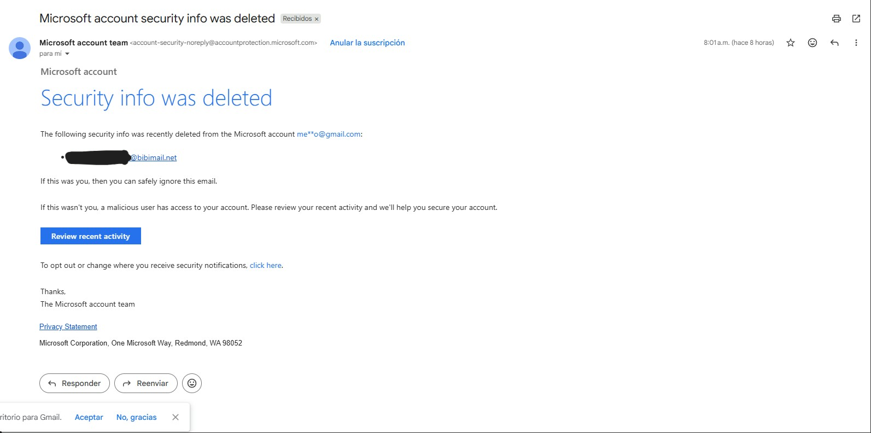Remove the Recibidos label from the email

(x=317, y=19)
